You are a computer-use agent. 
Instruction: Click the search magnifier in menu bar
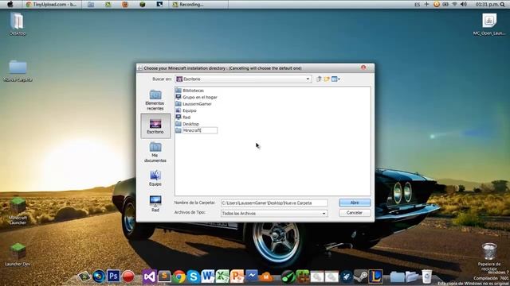(503, 5)
